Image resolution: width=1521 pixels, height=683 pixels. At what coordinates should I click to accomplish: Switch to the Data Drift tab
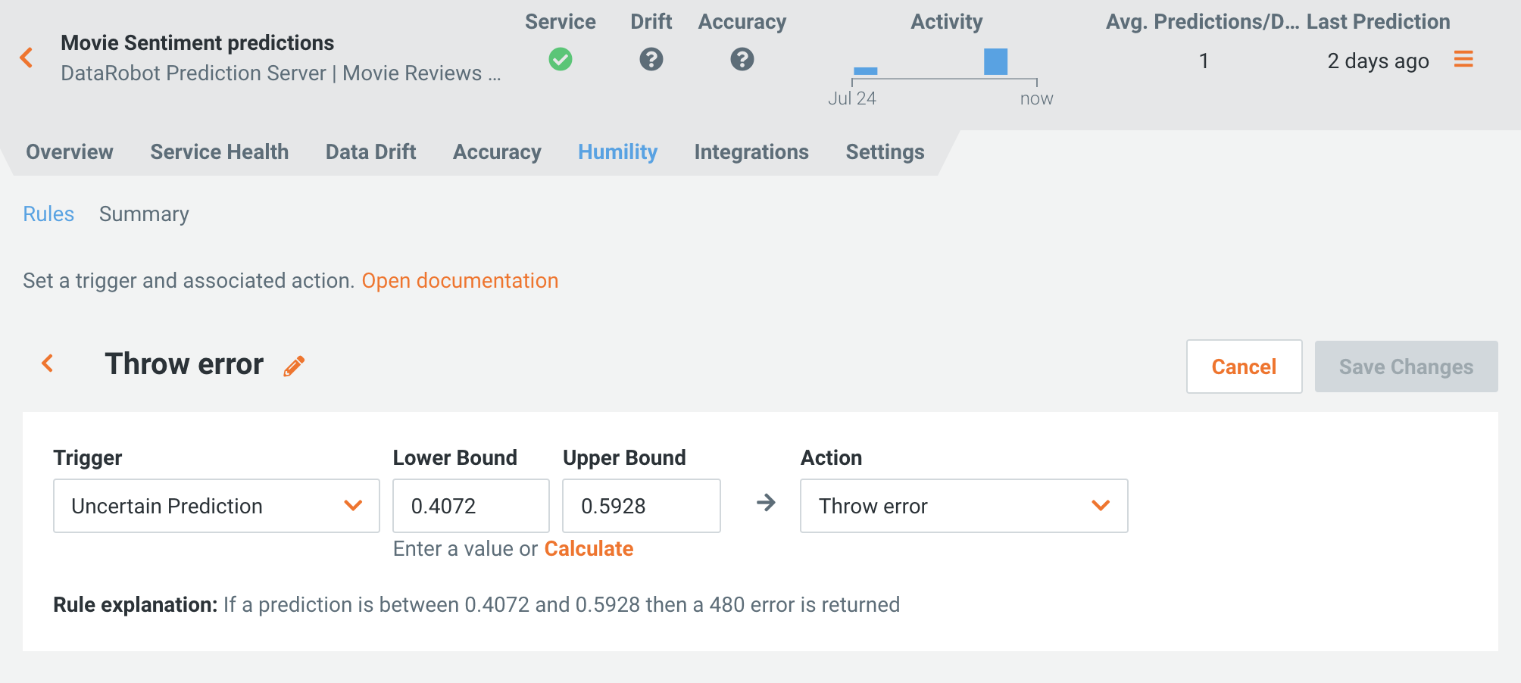[x=371, y=152]
